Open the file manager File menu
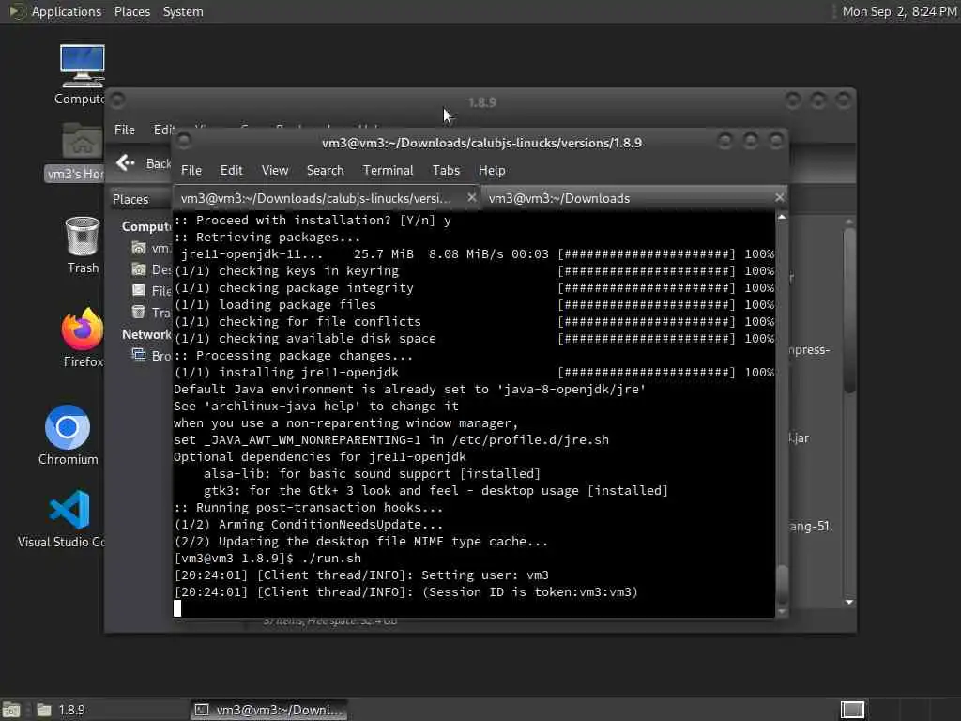Screen dimensions: 961x721 coord(125,130)
